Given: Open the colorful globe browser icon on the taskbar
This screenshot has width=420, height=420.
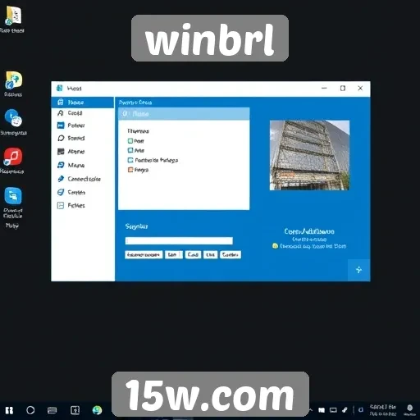Looking at the screenshot, I should 97,410.
